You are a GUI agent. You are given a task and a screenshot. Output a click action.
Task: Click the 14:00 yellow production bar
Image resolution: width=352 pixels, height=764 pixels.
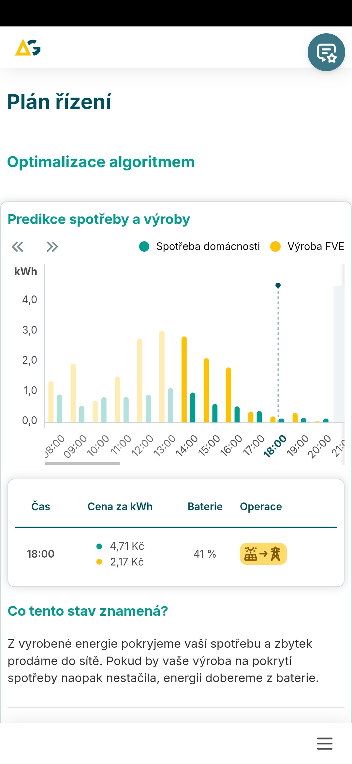coord(184,379)
